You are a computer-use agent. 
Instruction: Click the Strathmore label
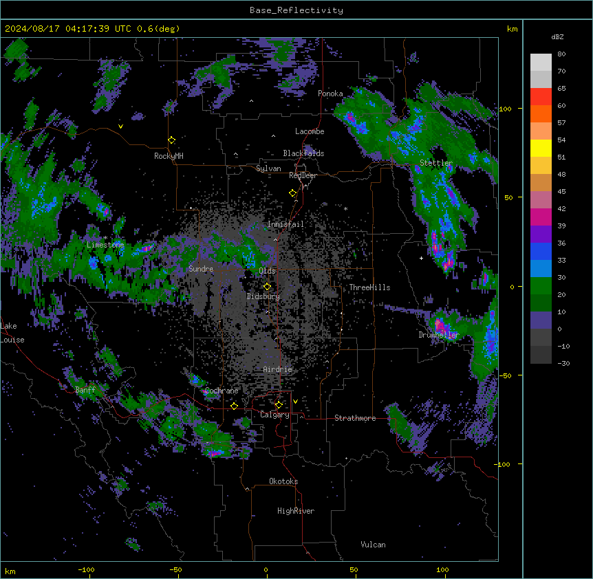coord(355,418)
